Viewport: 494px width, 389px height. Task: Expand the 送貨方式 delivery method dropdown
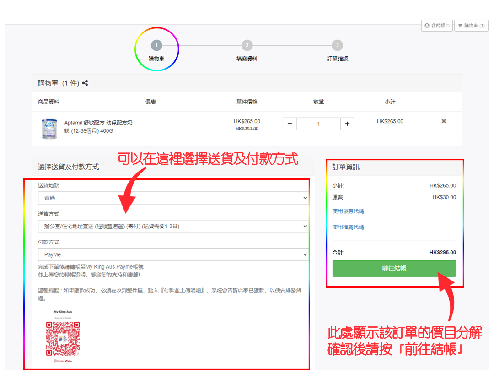(173, 227)
